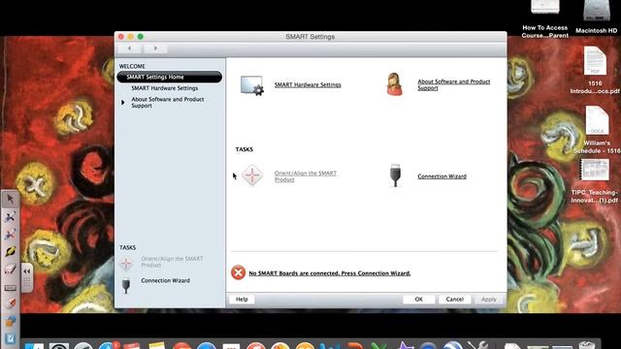
Task: Click the SMART Hardware Settings monitor-gear icon
Action: [x=252, y=85]
